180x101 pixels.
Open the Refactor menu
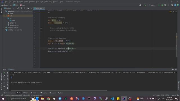click(x=32, y=2)
